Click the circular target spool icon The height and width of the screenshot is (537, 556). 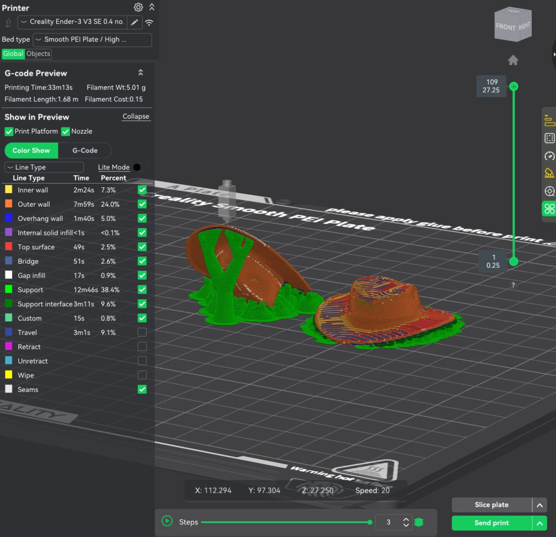[549, 192]
